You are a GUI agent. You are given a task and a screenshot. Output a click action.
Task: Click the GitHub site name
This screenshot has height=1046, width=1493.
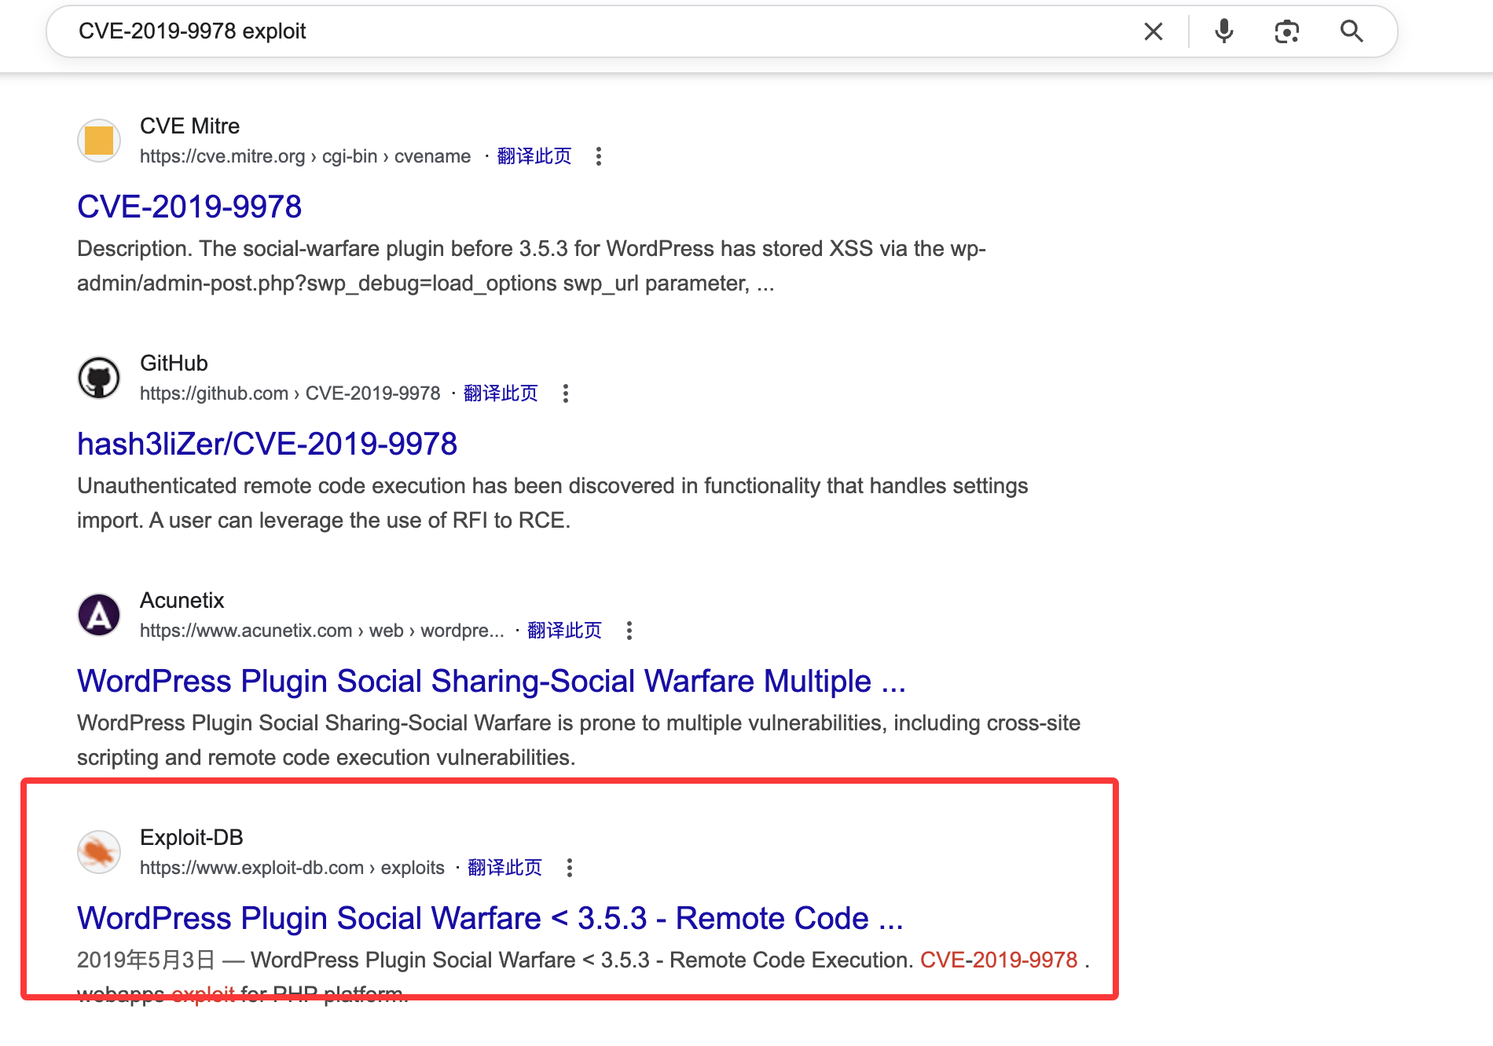(x=174, y=364)
